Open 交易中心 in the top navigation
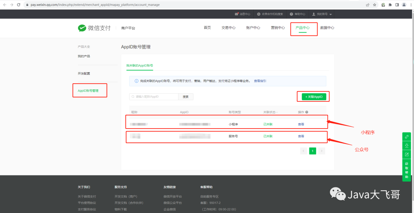The width and height of the screenshot is (414, 213). coord(228,28)
